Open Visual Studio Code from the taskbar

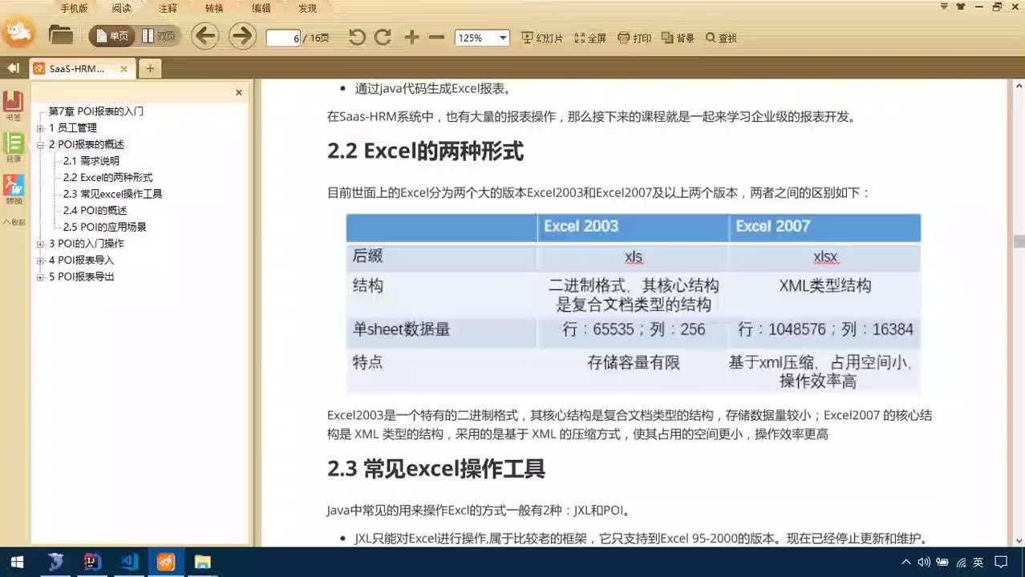129,562
